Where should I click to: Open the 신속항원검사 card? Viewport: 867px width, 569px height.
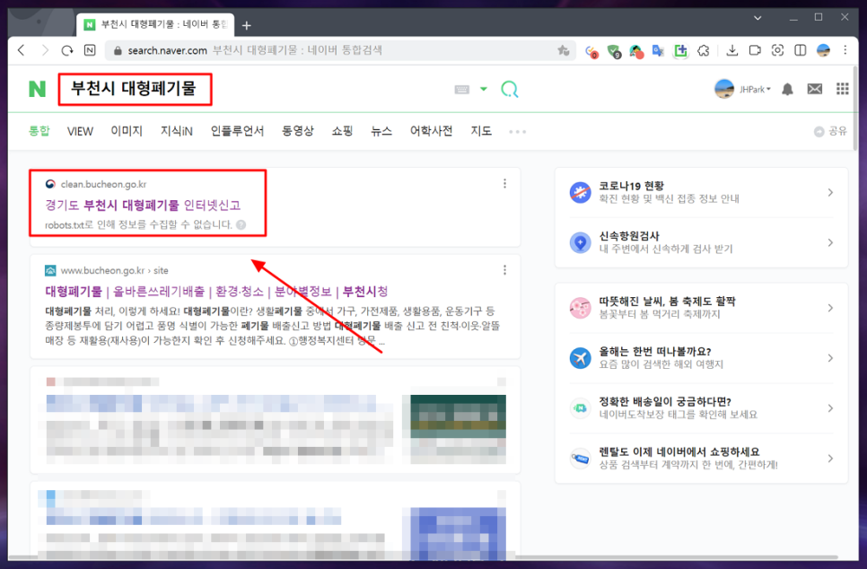tap(701, 242)
